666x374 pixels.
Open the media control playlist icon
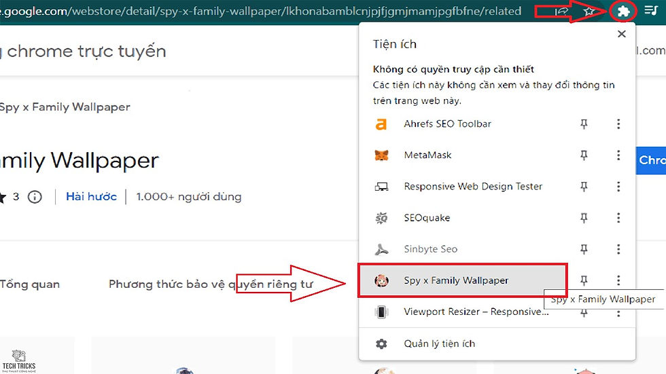click(651, 10)
